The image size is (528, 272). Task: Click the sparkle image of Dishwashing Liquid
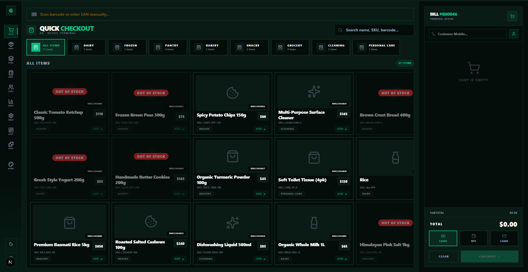pyautogui.click(x=232, y=223)
